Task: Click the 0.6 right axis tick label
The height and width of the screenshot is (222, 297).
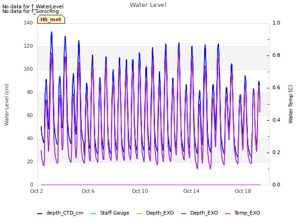Action: pos(276,87)
